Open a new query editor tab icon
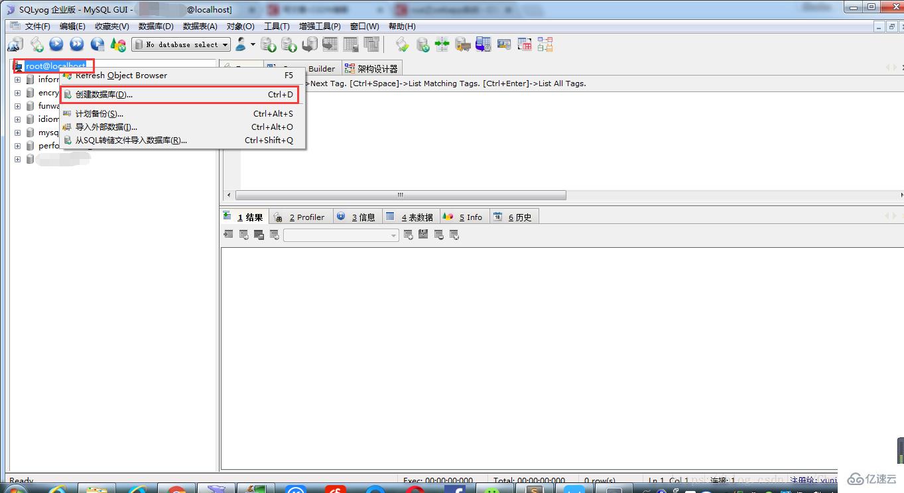This screenshot has width=904, height=493. 36,44
